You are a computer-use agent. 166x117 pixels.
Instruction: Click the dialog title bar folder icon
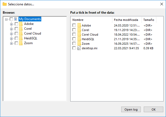[5, 4]
